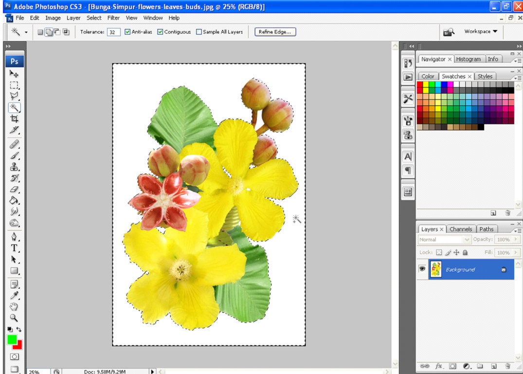Open the Filter menu
The width and height of the screenshot is (523, 374).
[x=113, y=18]
